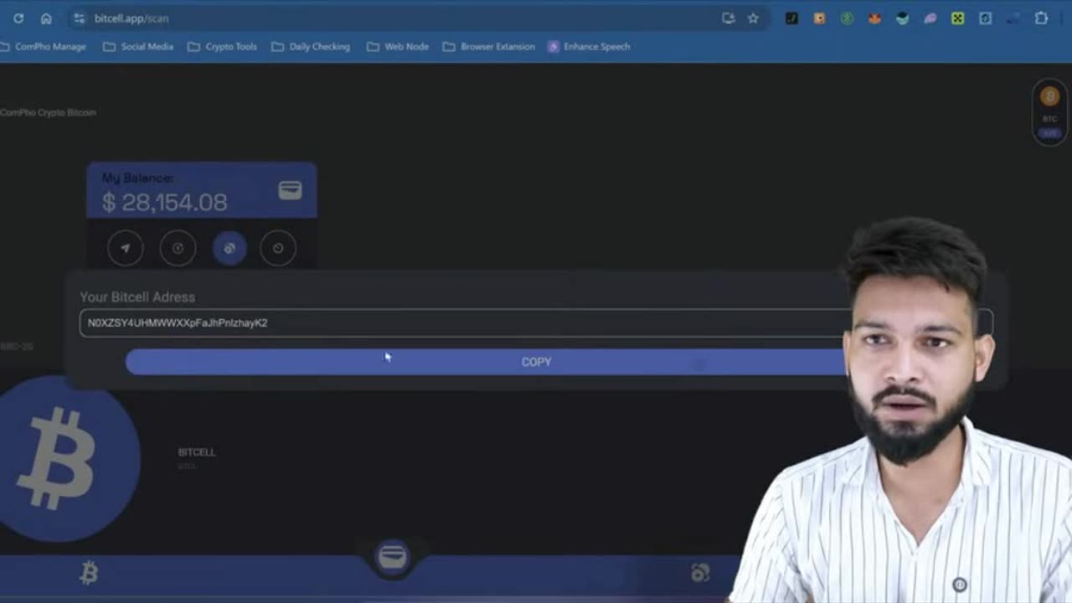1072x603 pixels.
Task: Open site info icon beside bitcell.app URL
Action: pyautogui.click(x=79, y=18)
